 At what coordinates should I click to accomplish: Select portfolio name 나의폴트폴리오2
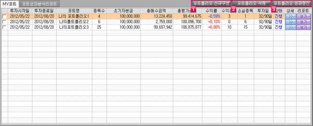click(74, 22)
